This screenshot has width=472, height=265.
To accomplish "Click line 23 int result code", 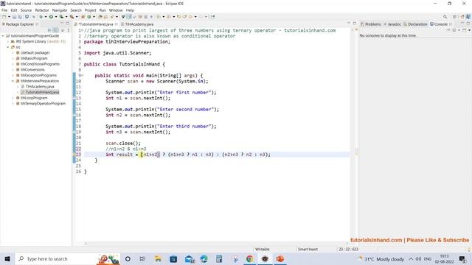I will (188, 155).
